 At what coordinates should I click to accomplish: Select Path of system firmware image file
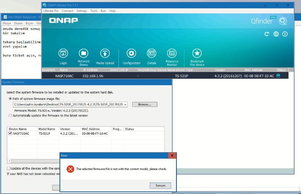pos(10,99)
